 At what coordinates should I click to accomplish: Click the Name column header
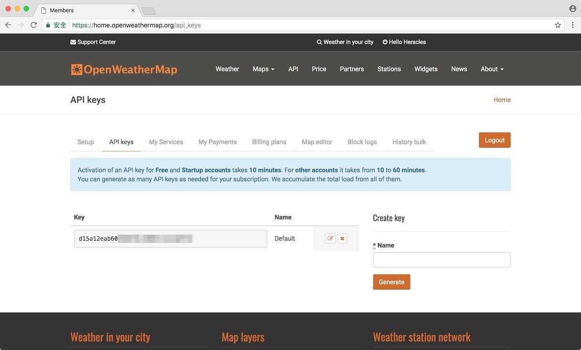[283, 217]
